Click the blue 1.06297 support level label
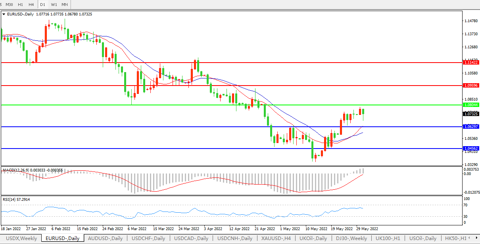Screen dimensions: 480x244 (471, 126)
